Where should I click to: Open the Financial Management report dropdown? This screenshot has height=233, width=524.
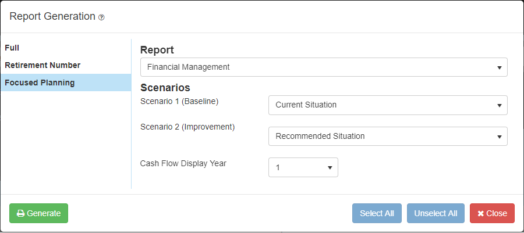(324, 67)
